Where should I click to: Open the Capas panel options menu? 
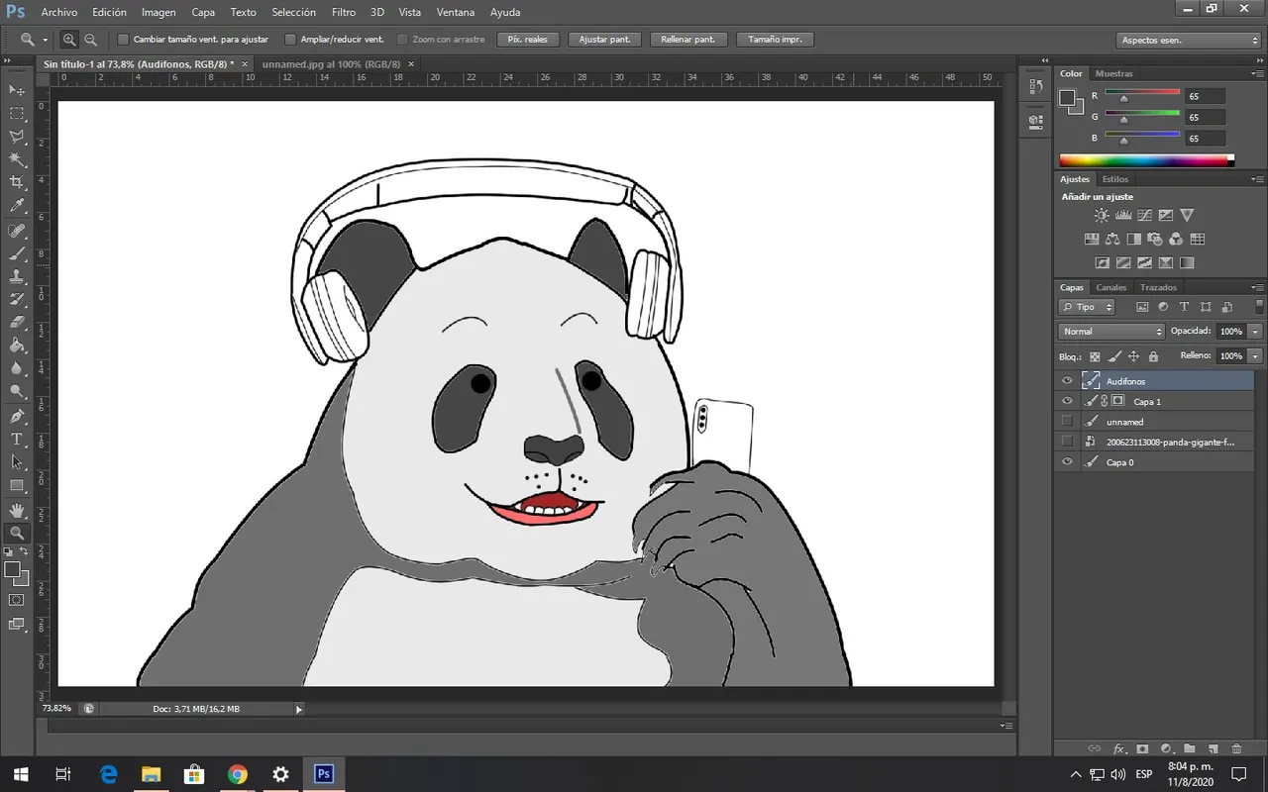pyautogui.click(x=1257, y=287)
